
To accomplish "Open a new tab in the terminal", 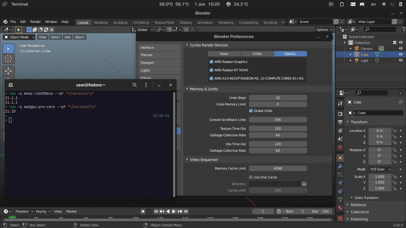I will [11, 85].
